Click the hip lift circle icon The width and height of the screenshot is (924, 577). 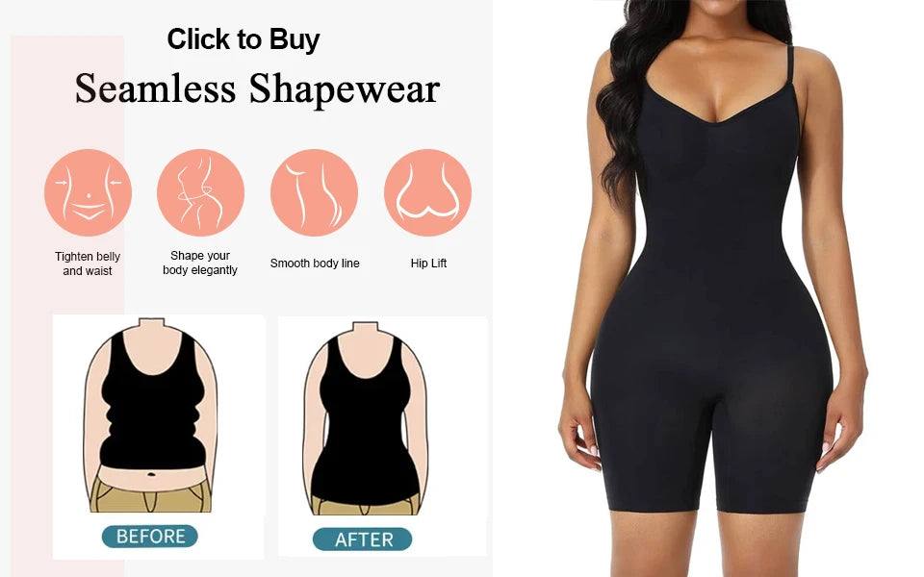427,192
